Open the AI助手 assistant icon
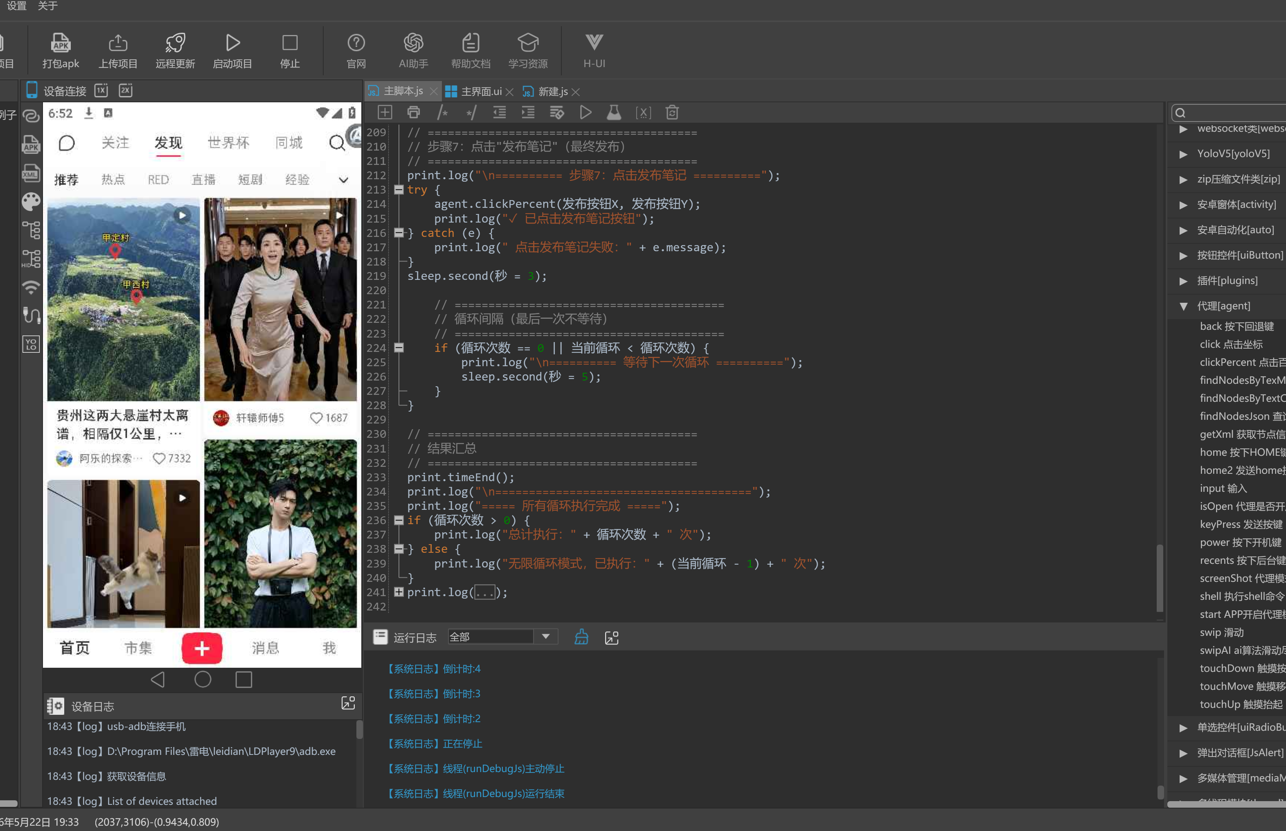Image resolution: width=1286 pixels, height=831 pixels. point(413,51)
